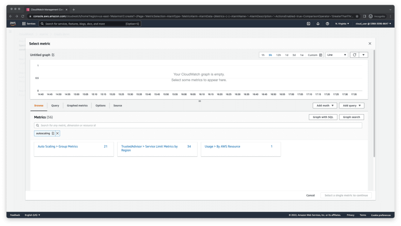
Task: Switch to the Browse tab
Action: click(39, 105)
